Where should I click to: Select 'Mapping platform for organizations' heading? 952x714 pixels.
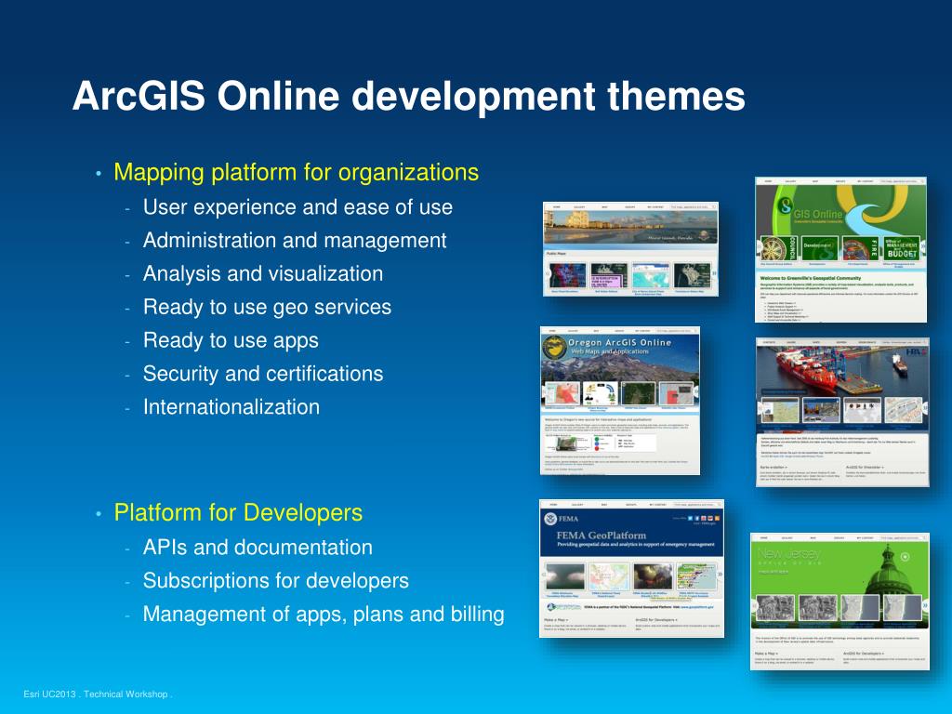click(x=297, y=172)
